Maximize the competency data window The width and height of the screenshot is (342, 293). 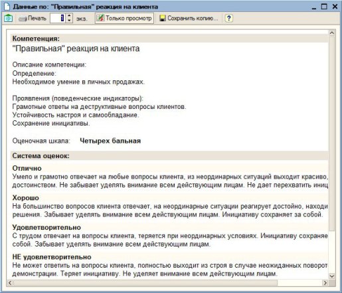point(324,7)
